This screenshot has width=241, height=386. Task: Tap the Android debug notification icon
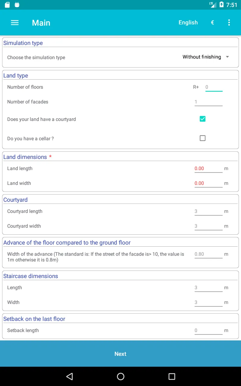point(17,5)
